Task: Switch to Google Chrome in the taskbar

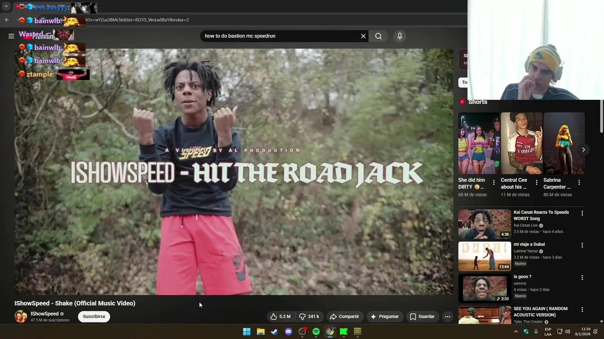Action: pyautogui.click(x=330, y=331)
